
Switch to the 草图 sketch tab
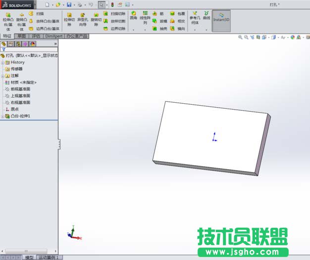click(22, 36)
